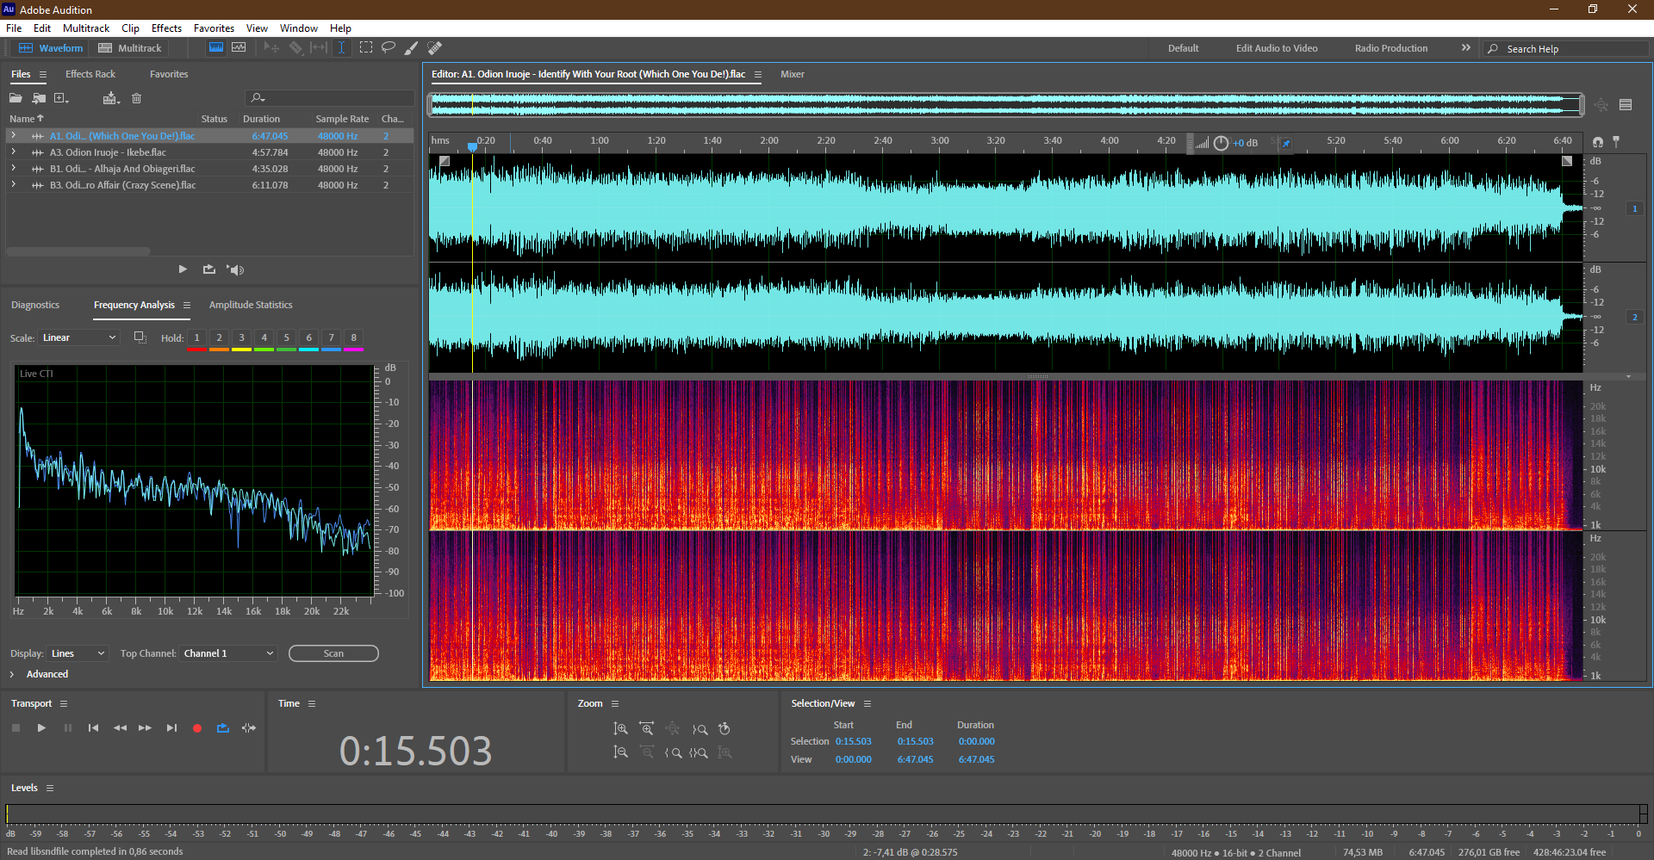
Task: Select the B3. Odi..ro Affair file
Action: (x=122, y=185)
